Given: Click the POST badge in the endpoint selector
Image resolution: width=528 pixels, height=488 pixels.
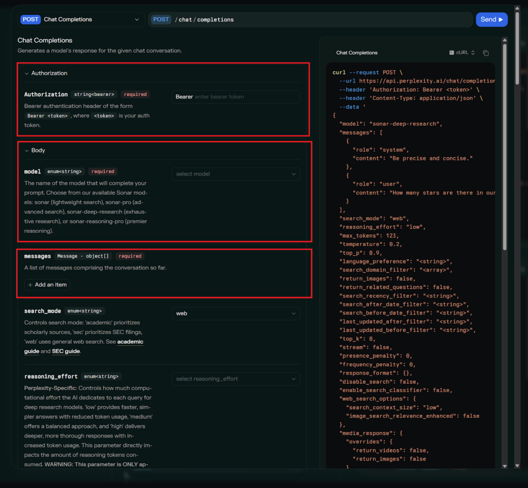Looking at the screenshot, I should [x=30, y=20].
